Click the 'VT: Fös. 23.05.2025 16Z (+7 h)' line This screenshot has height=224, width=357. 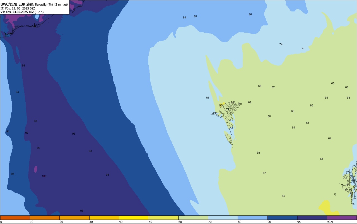pyautogui.click(x=22, y=12)
